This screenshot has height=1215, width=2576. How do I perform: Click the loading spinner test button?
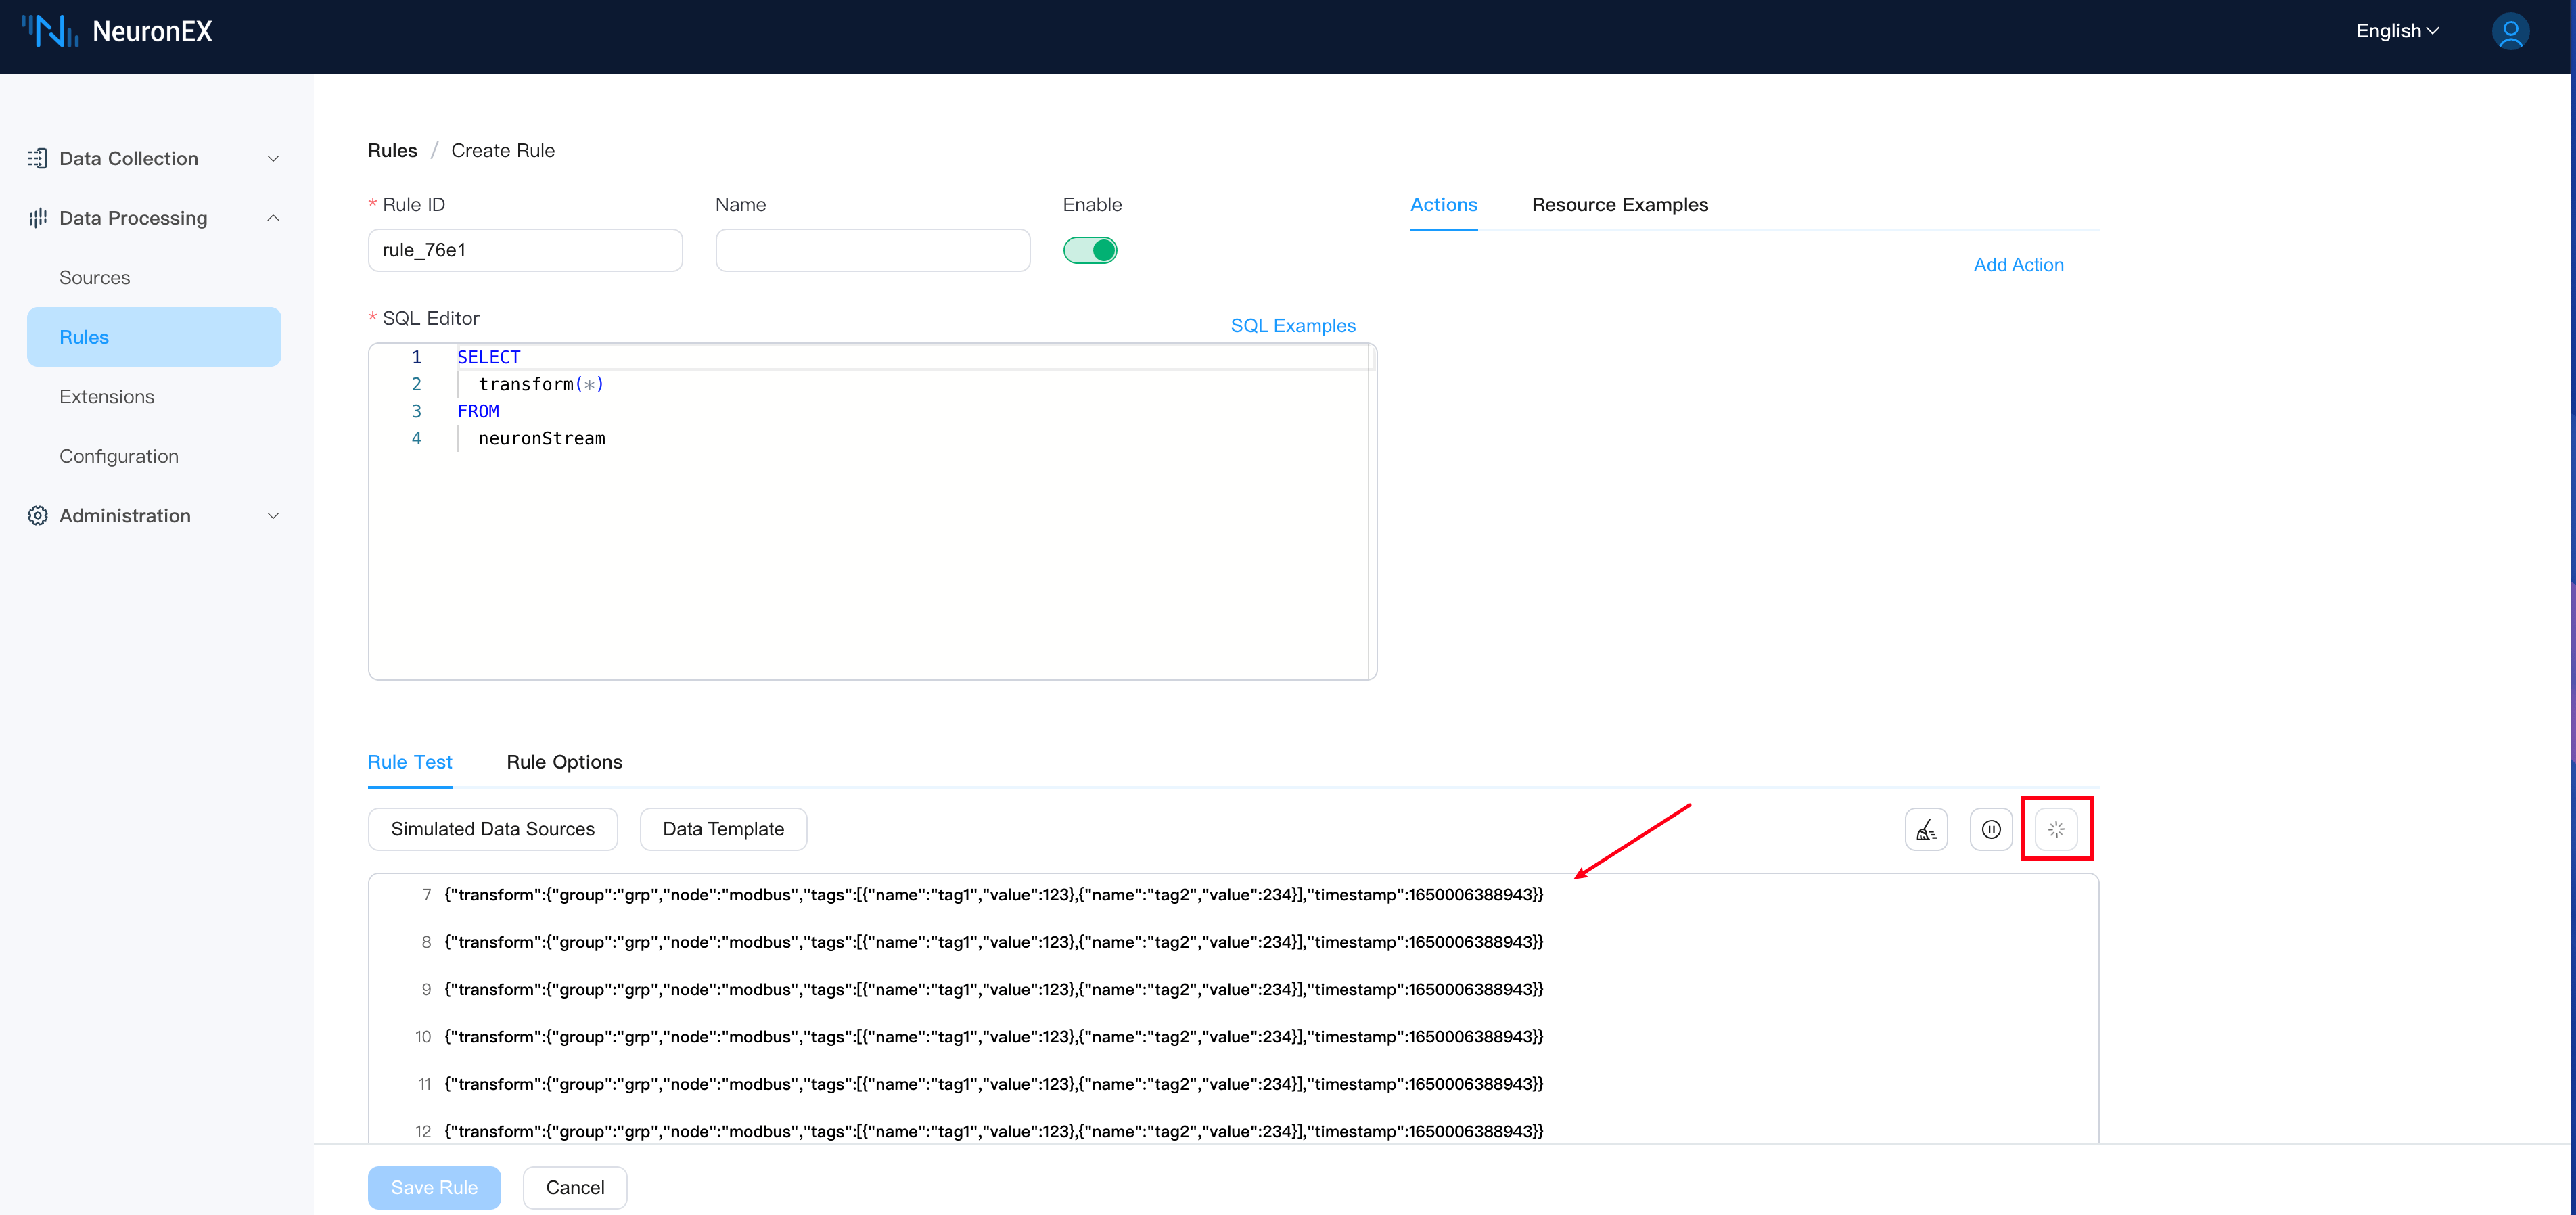(2055, 829)
